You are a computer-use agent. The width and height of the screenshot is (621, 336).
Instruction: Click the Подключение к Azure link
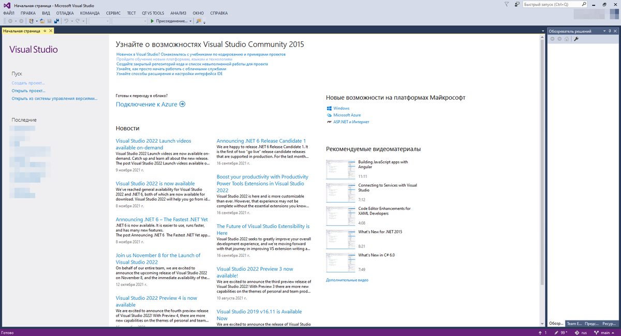(146, 104)
